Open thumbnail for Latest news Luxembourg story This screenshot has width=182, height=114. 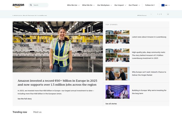(x=118, y=37)
